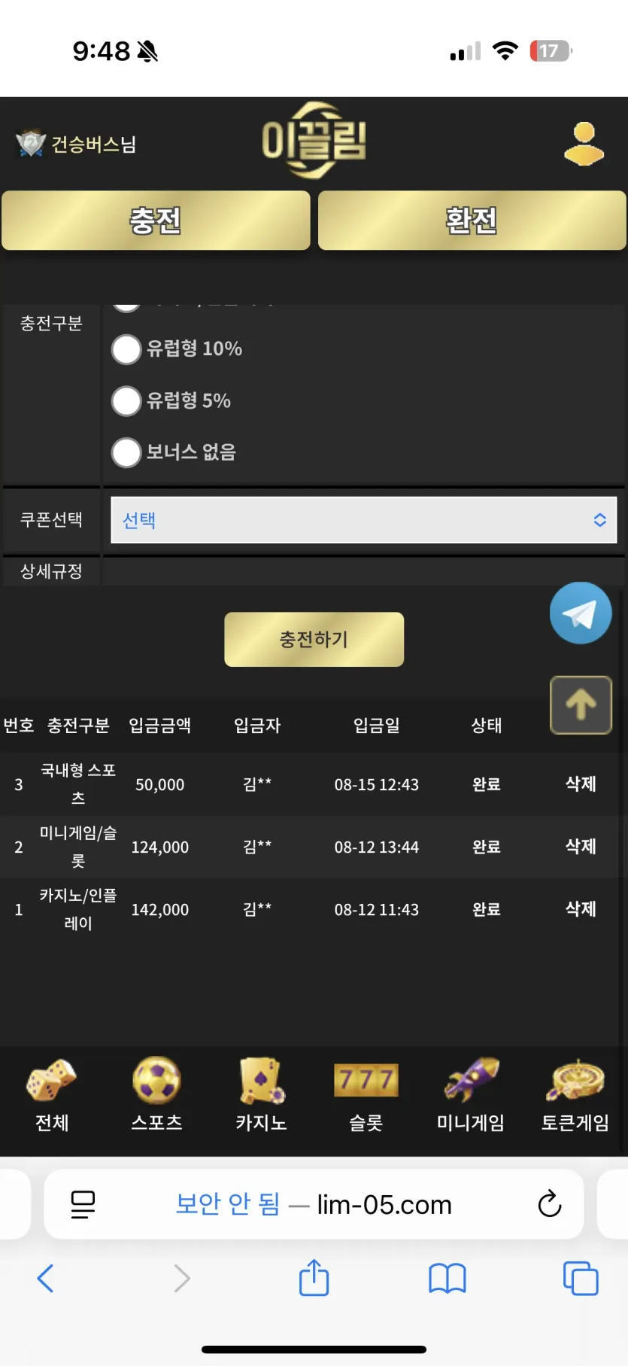Click the 충전하기 submit button
The height and width of the screenshot is (1366, 628).
[314, 640]
